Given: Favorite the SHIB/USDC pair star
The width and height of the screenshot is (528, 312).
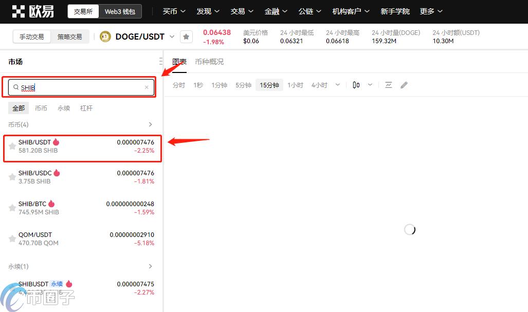Looking at the screenshot, I should pos(12,177).
